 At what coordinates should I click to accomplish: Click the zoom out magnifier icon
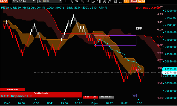pos(82,1)
